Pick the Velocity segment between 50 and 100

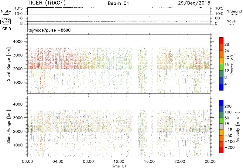pyautogui.click(x=221, y=115)
